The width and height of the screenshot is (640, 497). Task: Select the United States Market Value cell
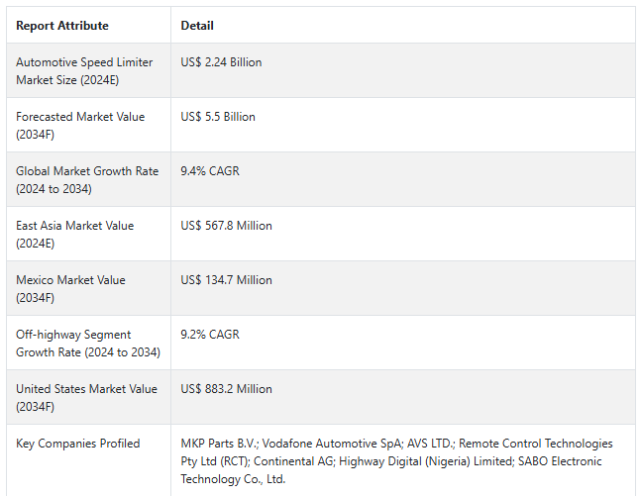pyautogui.click(x=86, y=397)
